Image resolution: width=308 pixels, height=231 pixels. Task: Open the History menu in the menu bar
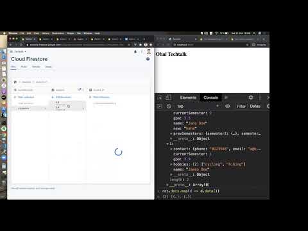[x=46, y=33]
